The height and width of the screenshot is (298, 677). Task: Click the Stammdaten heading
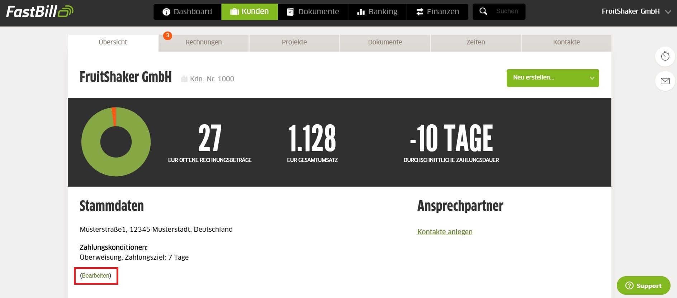tap(112, 206)
